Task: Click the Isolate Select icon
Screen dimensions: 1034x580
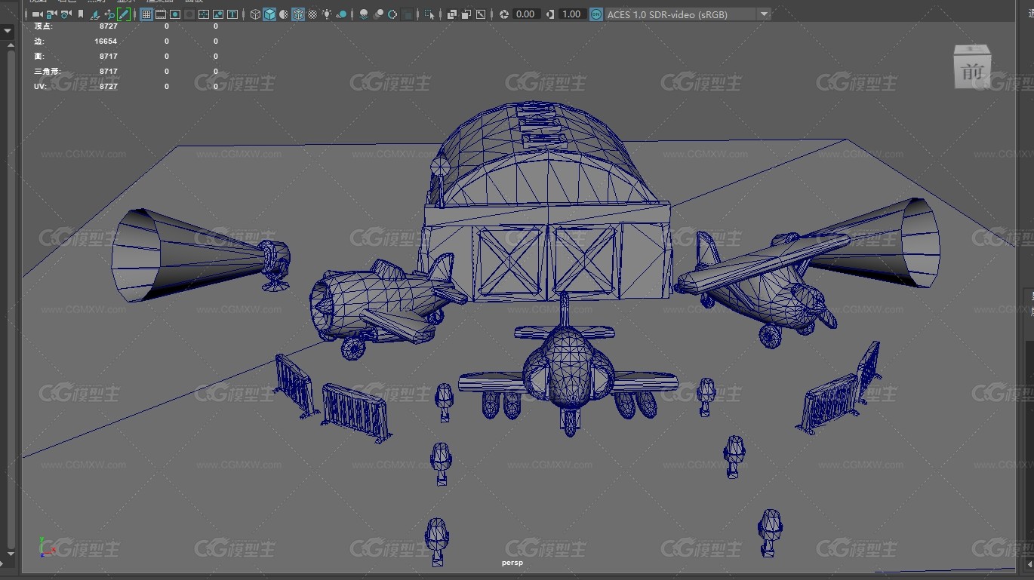Action: pos(429,14)
